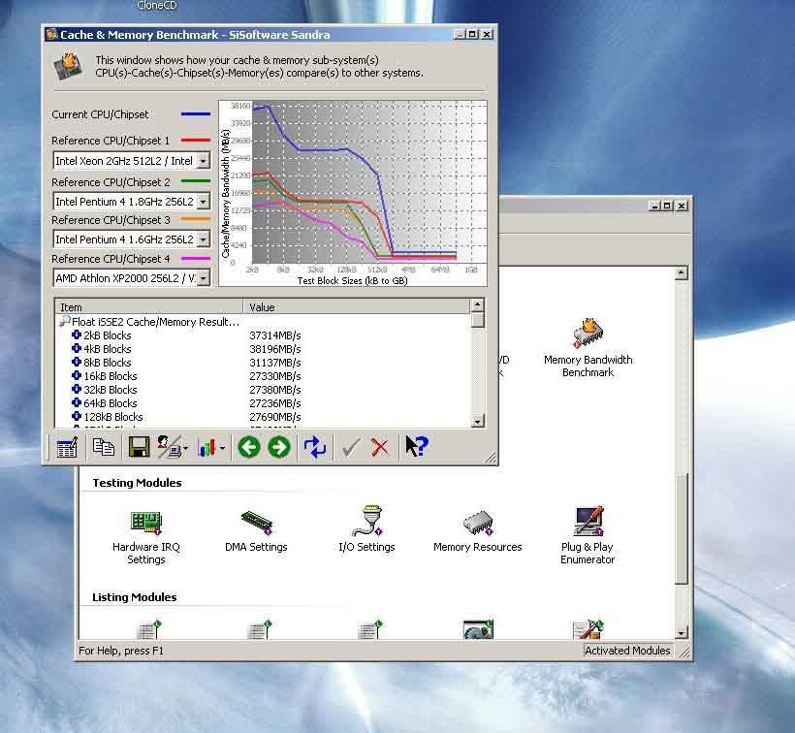
Task: Click the results list scrollbar up arrow
Action: 477,305
